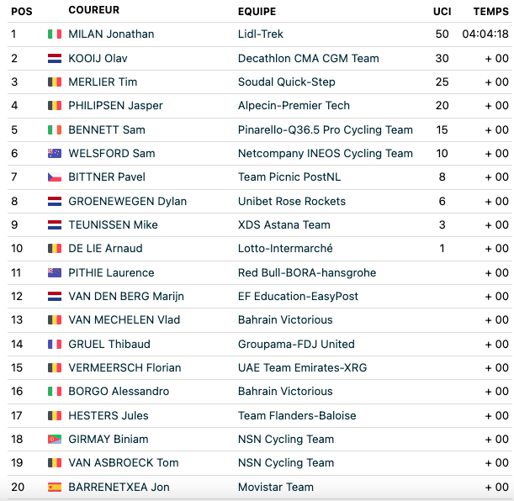Click the Italian flag next to MILAN Jonathan
The height and width of the screenshot is (501, 514).
tap(55, 34)
